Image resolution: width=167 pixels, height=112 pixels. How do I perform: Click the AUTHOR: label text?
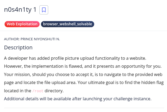(12, 39)
